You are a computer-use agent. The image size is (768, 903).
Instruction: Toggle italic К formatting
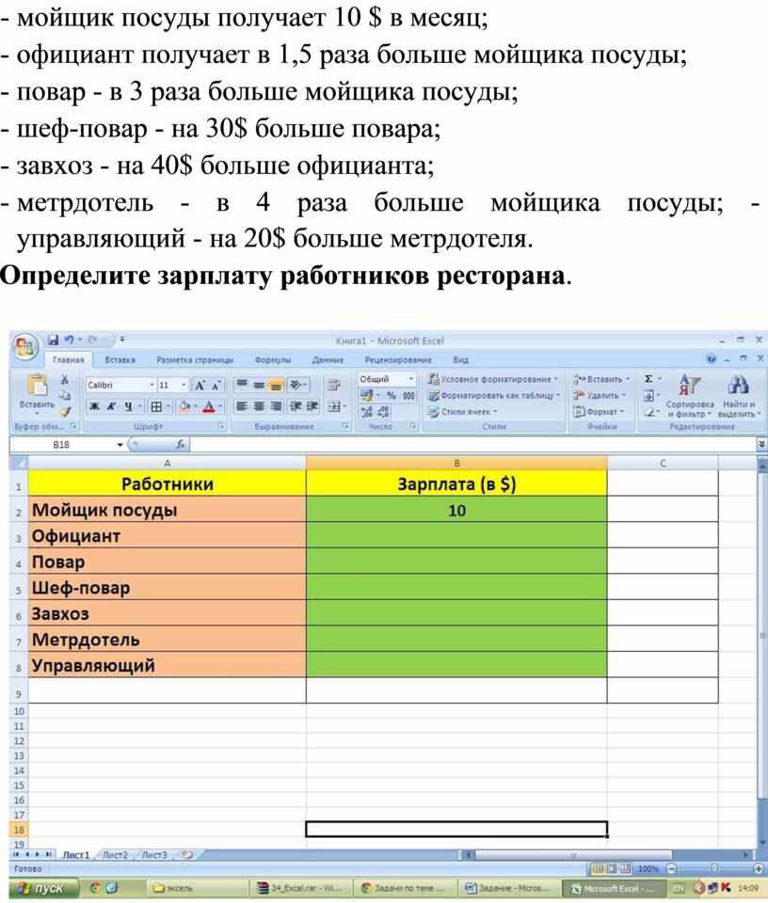[x=111, y=406]
